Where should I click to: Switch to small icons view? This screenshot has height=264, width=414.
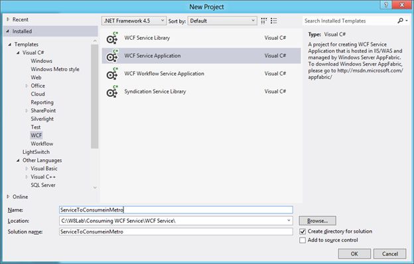pos(264,21)
